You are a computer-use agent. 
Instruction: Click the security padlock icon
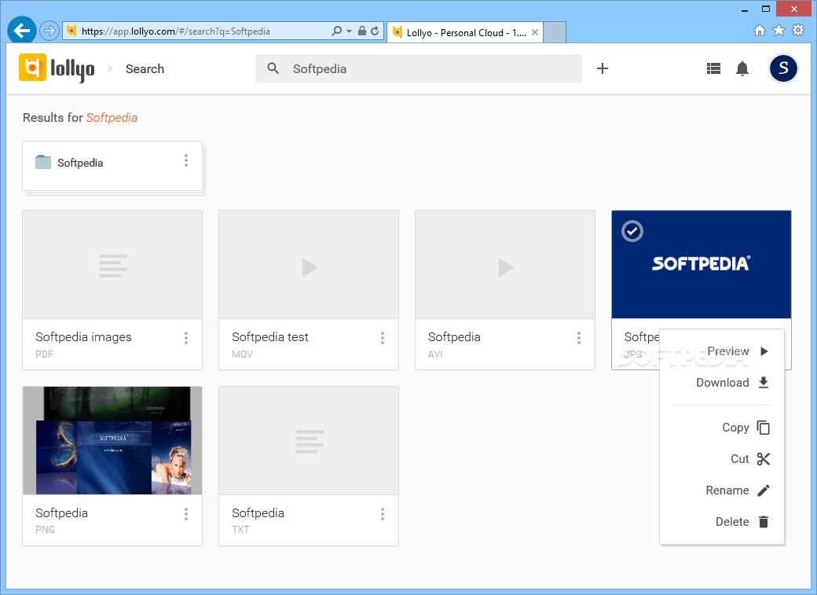coord(362,31)
